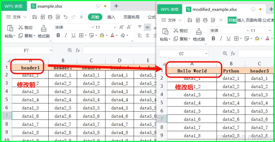Open Print Preview in modified_example.xlsx window

(213, 20)
